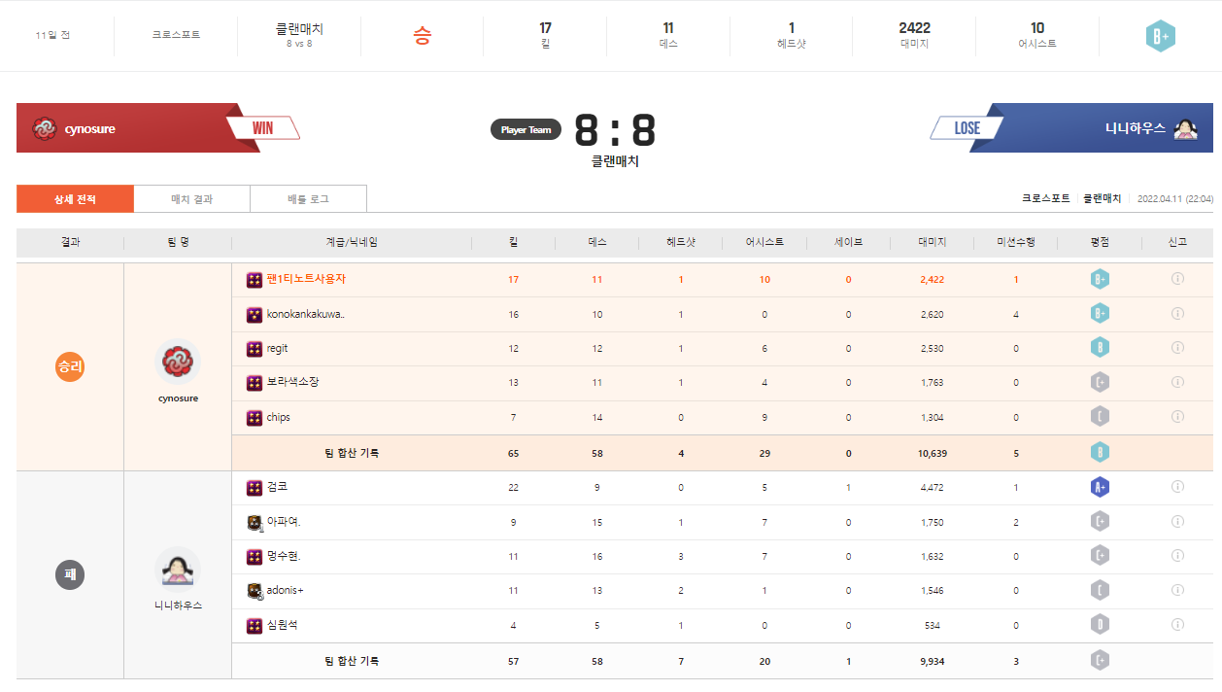Click the 킬 column header
Screen dimensions: 1222x692
coord(513,242)
